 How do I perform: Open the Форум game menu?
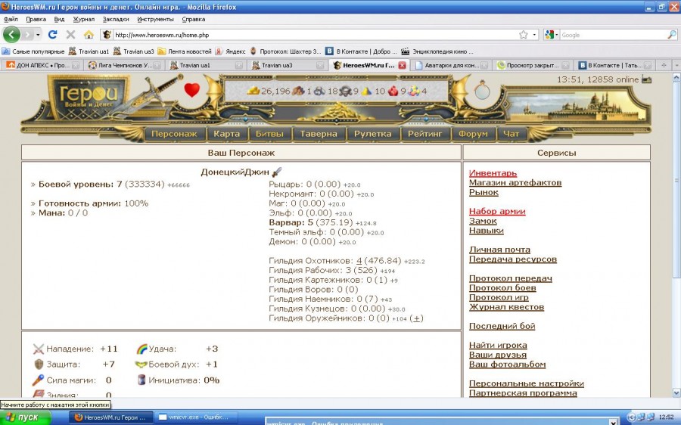473,134
